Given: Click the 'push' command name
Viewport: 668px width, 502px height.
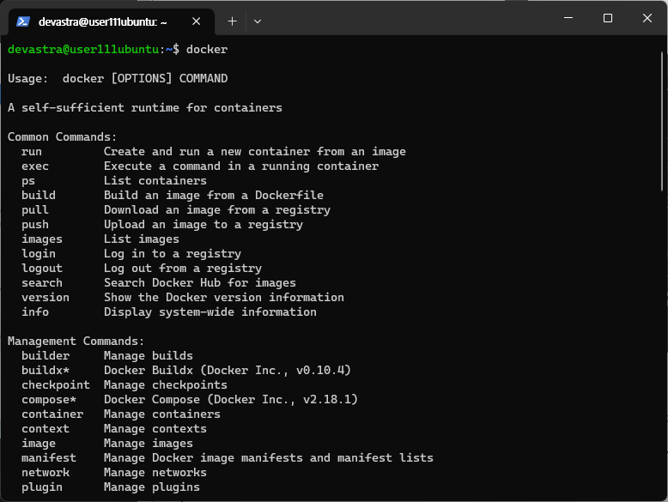Looking at the screenshot, I should [35, 224].
